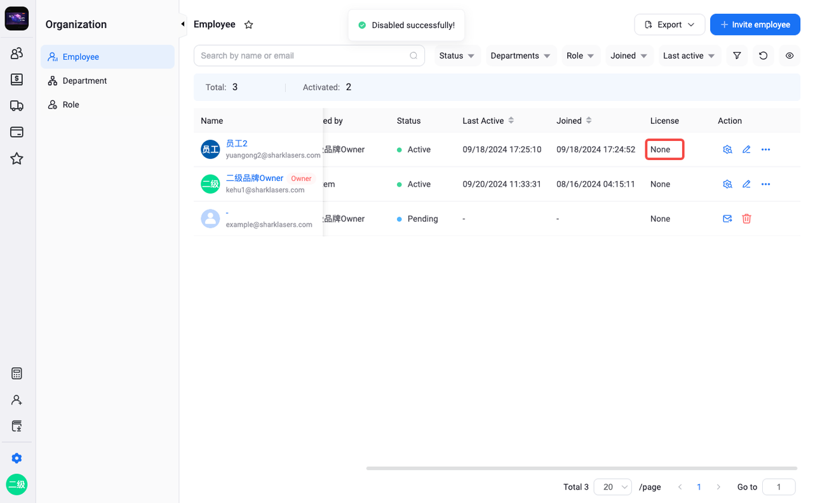
Task: Go to the next page arrow
Action: tap(718, 487)
